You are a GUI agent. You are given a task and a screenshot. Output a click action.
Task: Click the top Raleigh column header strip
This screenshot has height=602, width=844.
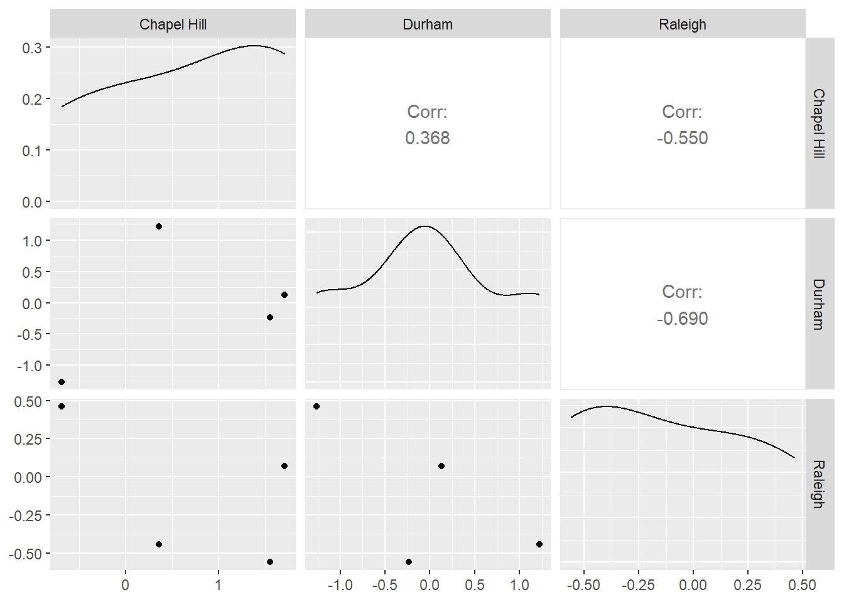click(x=683, y=24)
